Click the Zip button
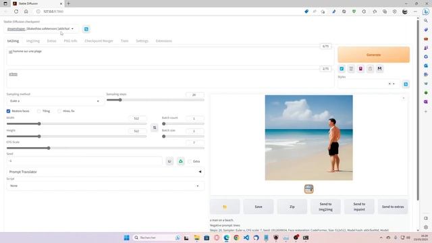 click(x=292, y=207)
